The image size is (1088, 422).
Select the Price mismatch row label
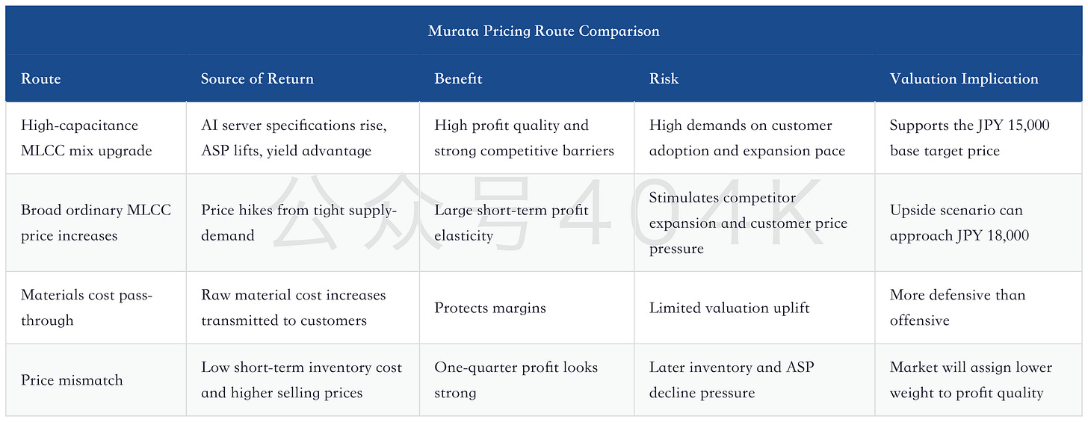[72, 380]
